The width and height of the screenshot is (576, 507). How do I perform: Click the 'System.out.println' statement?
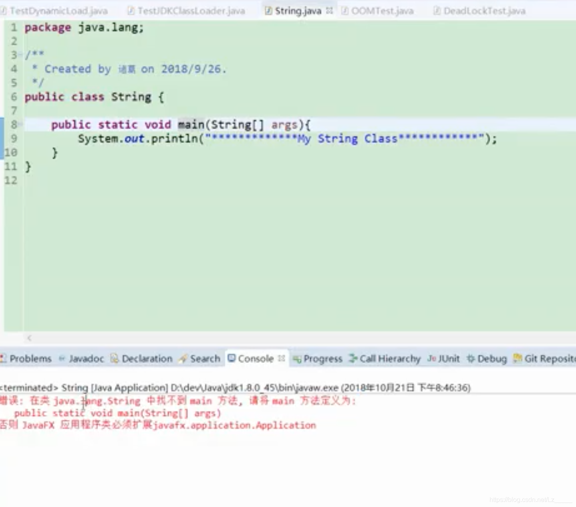click(287, 139)
